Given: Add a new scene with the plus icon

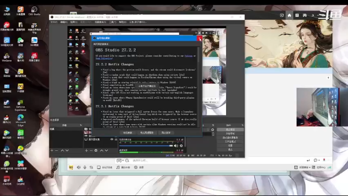Looking at the screenshot, I should coord(52,150).
